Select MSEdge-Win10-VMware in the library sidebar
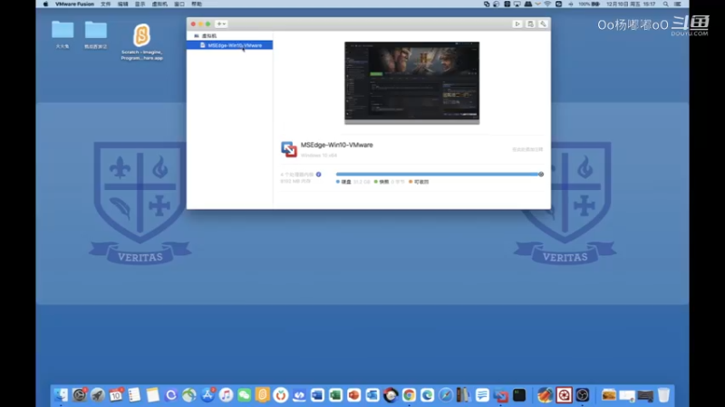The width and height of the screenshot is (725, 407). tap(230, 45)
